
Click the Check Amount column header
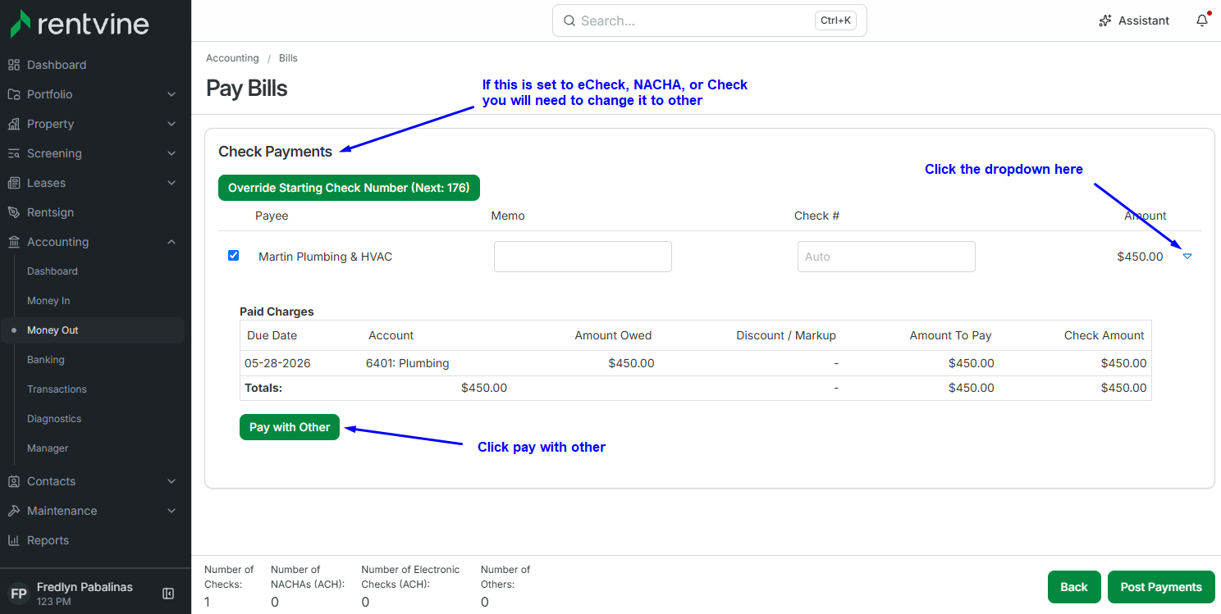(1104, 335)
